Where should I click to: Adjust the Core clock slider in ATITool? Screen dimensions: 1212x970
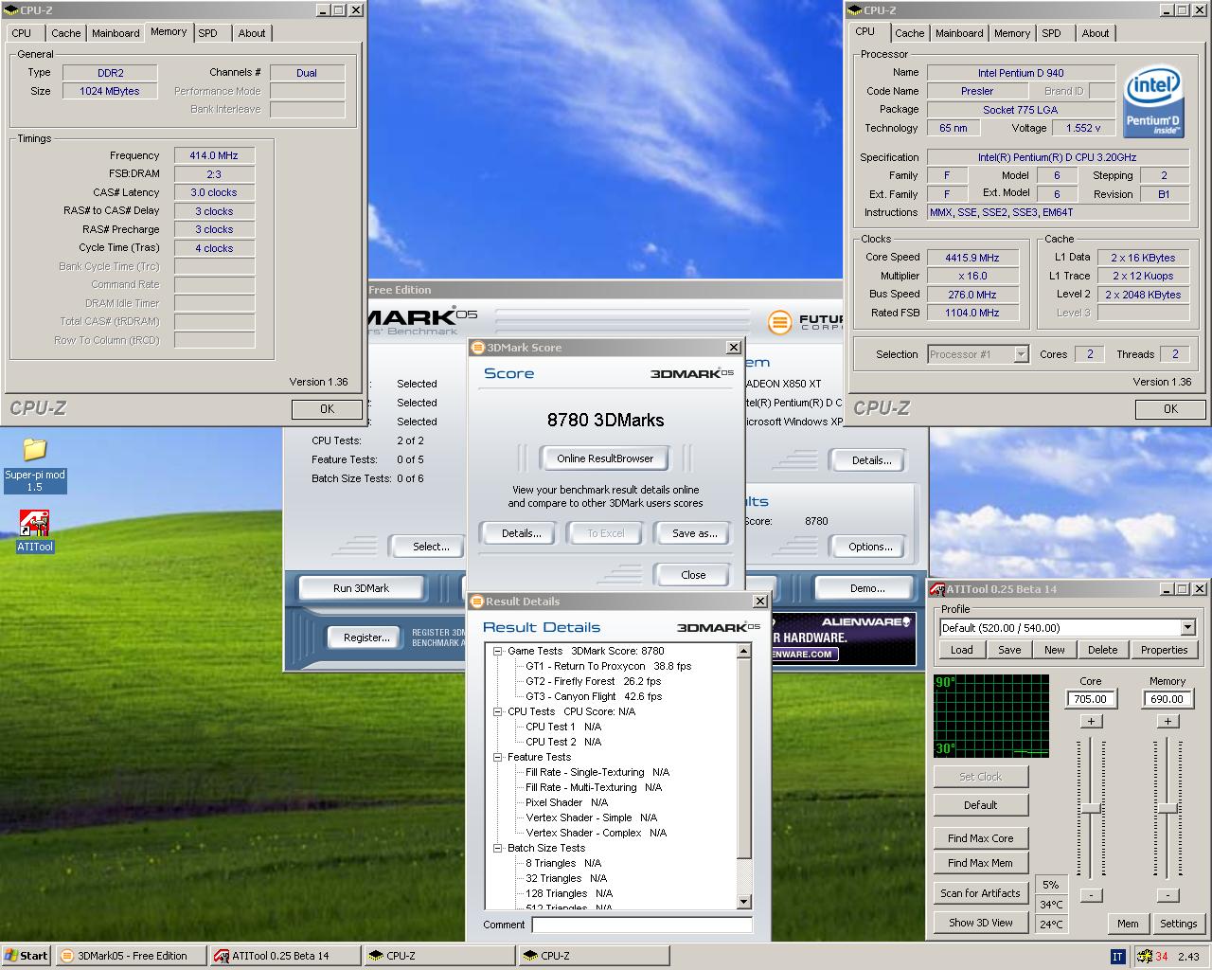pyautogui.click(x=1091, y=808)
